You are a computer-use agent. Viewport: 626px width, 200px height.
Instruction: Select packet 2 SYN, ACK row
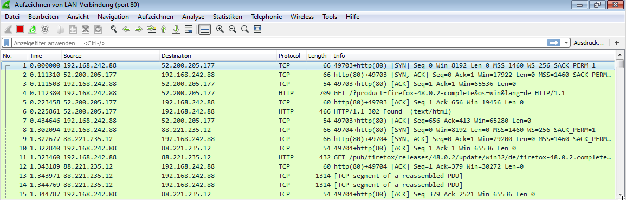[308, 75]
